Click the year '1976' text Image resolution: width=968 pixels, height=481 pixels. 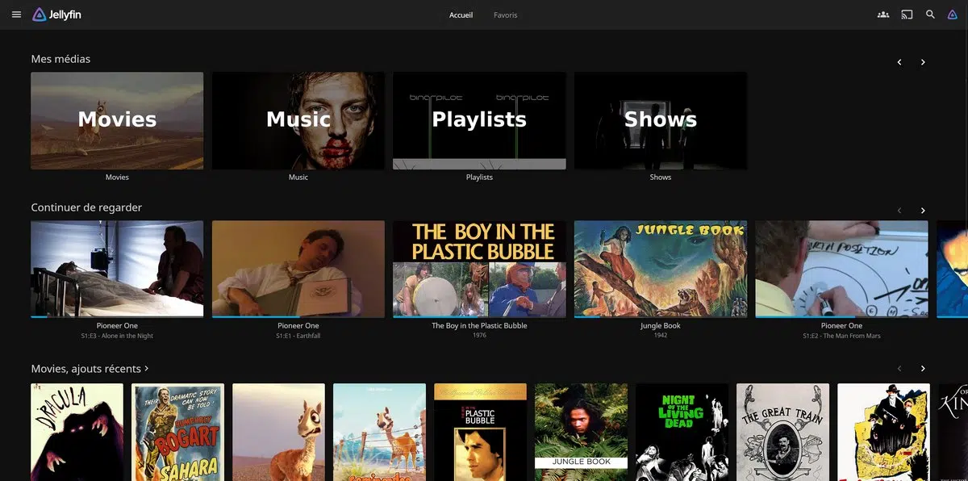click(479, 336)
